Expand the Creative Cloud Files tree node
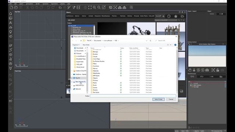The image size is (235, 132). tap(72, 71)
